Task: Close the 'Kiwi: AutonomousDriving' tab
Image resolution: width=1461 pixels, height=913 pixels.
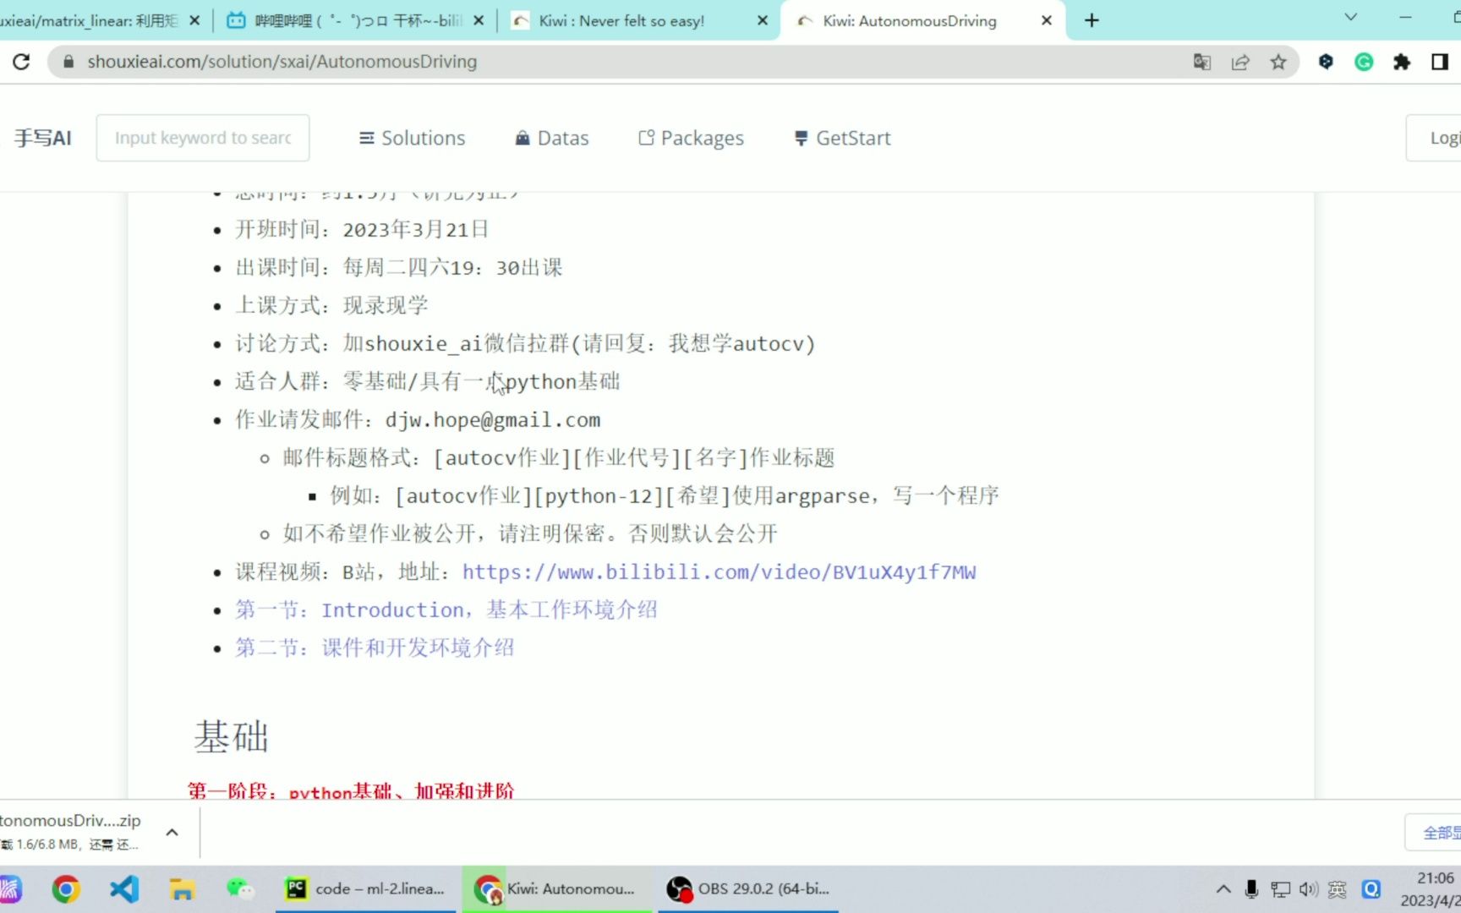Action: [x=1047, y=21]
